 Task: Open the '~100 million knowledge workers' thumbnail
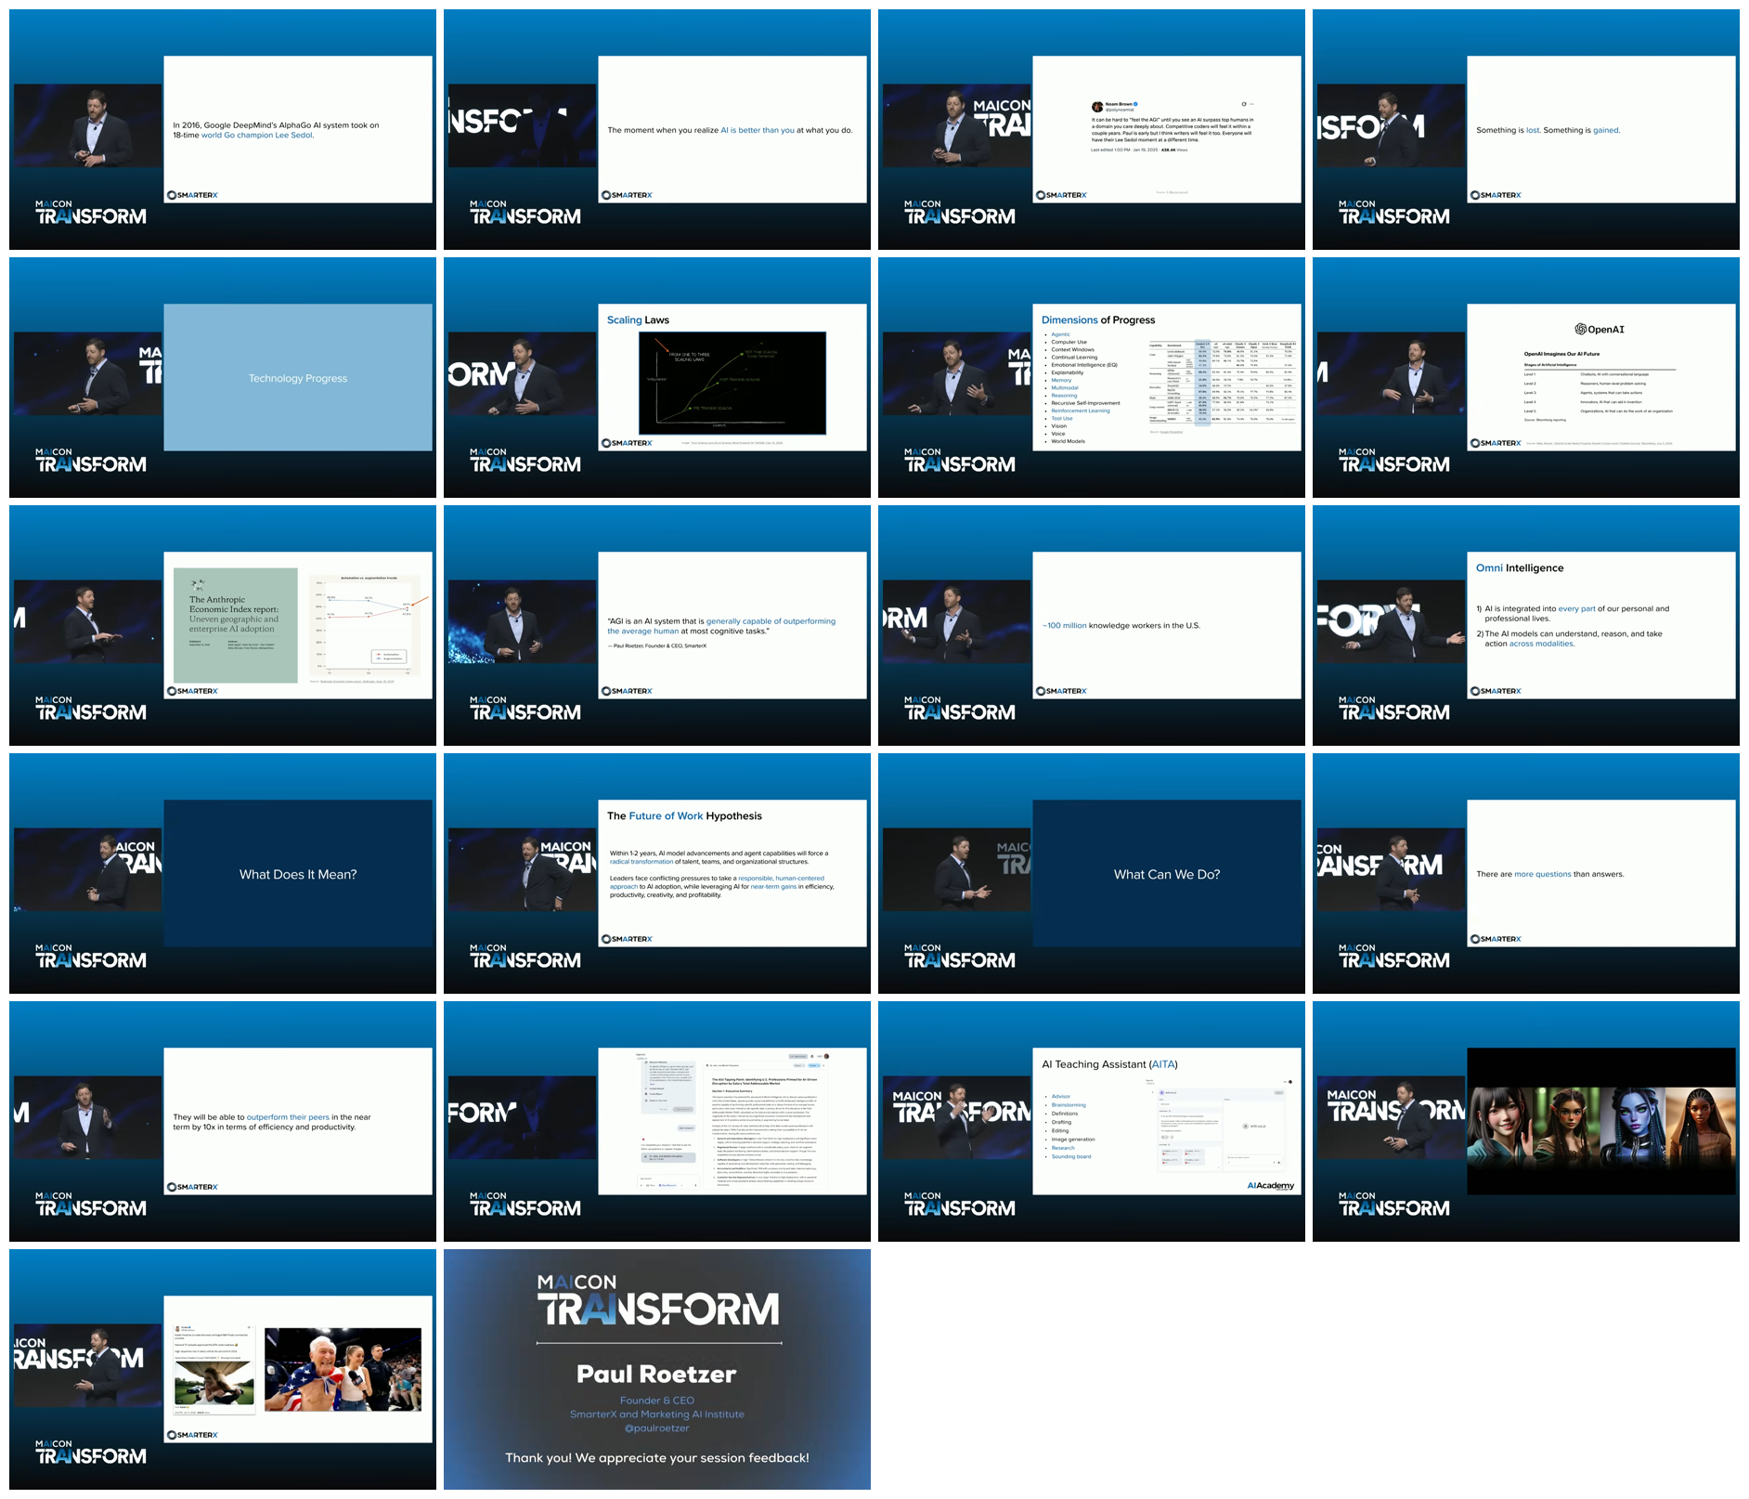[1092, 625]
